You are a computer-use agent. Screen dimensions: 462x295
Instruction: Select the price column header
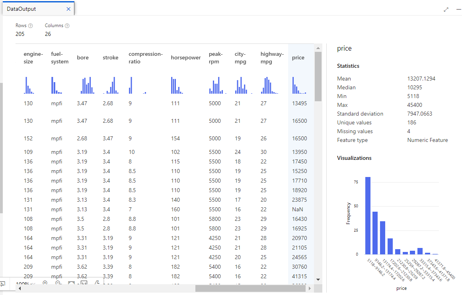click(298, 58)
